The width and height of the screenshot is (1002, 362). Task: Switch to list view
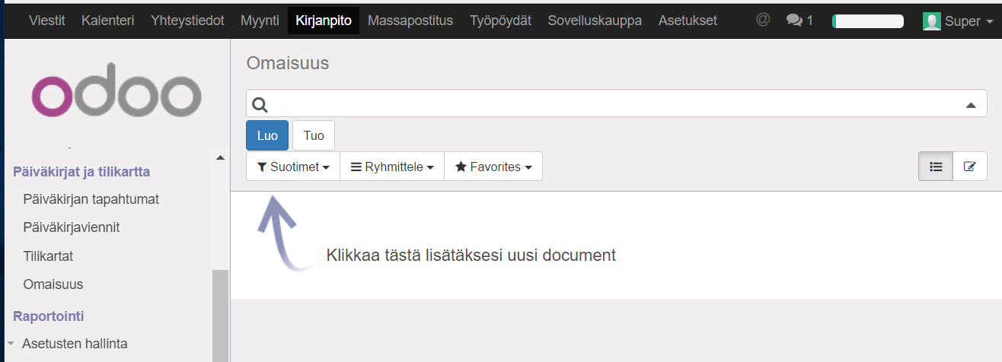tap(936, 167)
